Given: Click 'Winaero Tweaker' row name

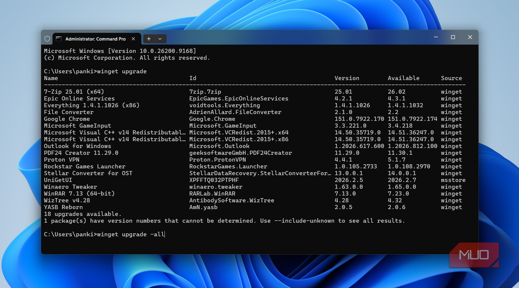Looking at the screenshot, I should pos(70,187).
